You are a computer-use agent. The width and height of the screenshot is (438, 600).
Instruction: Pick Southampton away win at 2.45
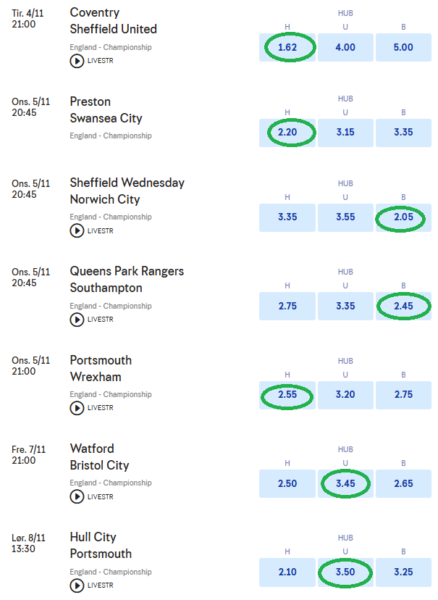pos(403,307)
